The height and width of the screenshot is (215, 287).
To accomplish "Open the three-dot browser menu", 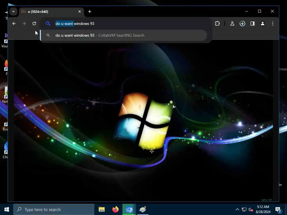I will coord(272,24).
